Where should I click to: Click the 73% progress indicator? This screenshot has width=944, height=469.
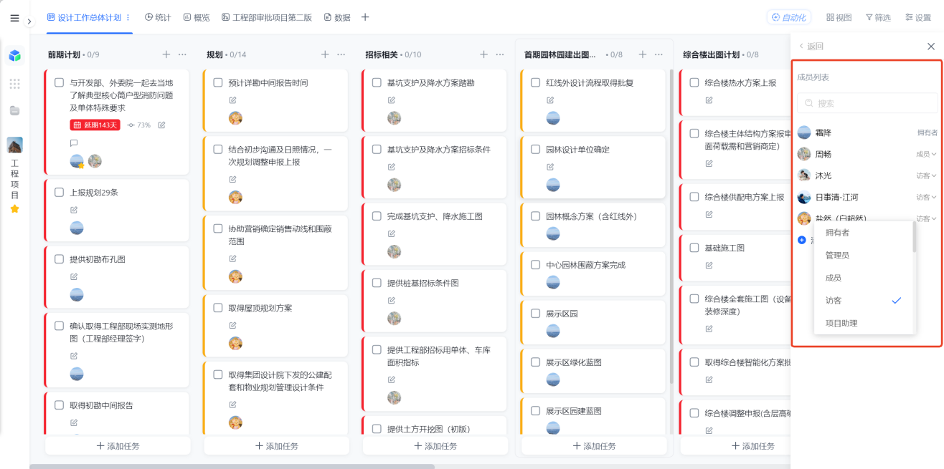coord(139,125)
